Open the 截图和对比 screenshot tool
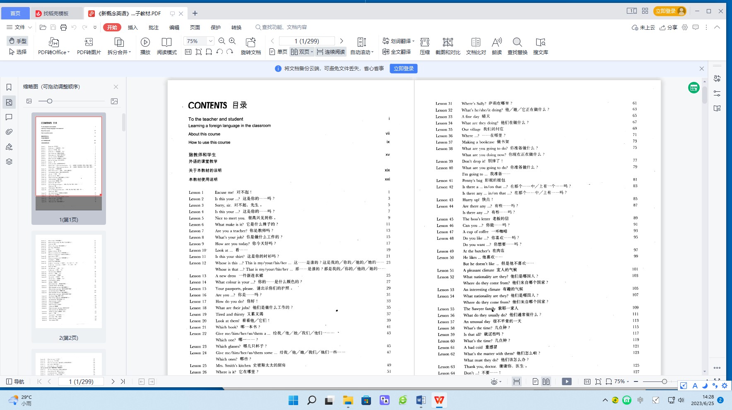The width and height of the screenshot is (732, 410). pos(448,42)
